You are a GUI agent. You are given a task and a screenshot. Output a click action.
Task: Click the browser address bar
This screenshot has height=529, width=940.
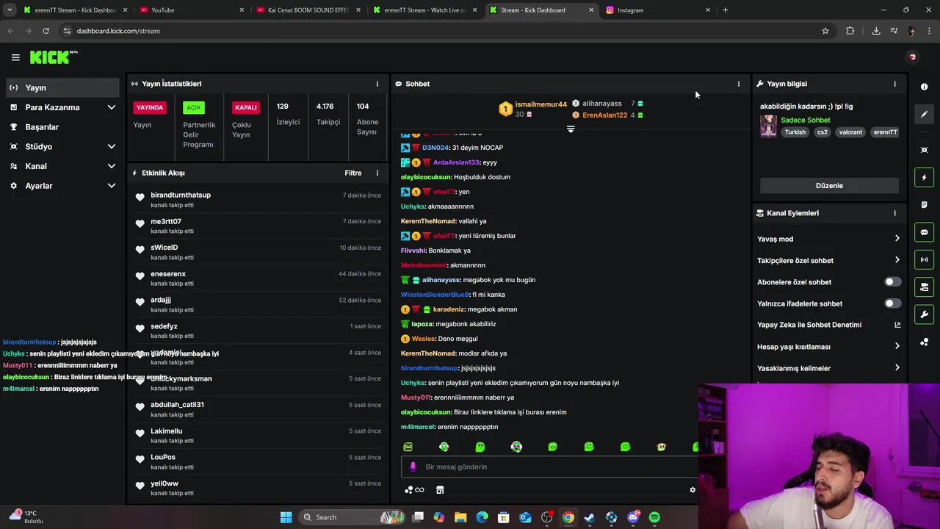pyautogui.click(x=441, y=31)
